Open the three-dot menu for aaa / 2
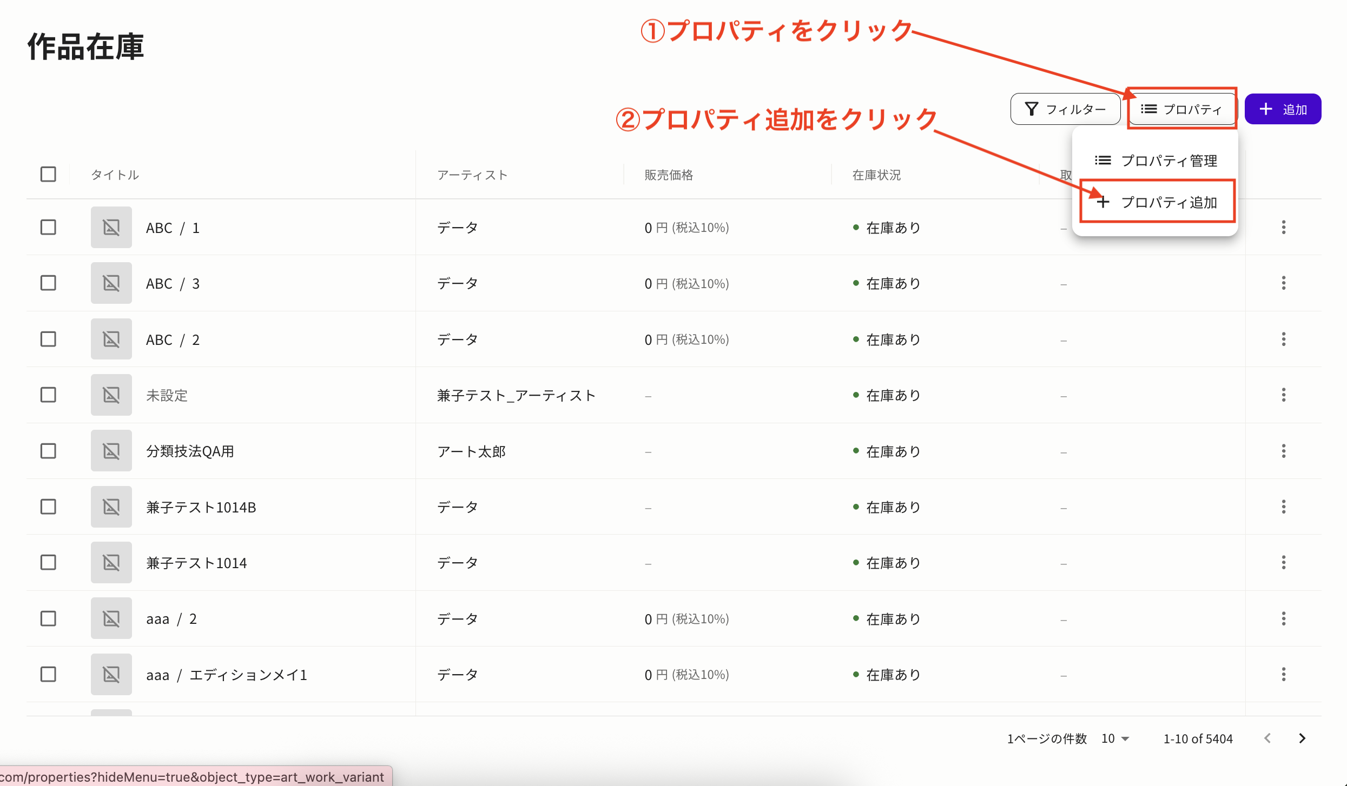The height and width of the screenshot is (786, 1347). (x=1284, y=618)
